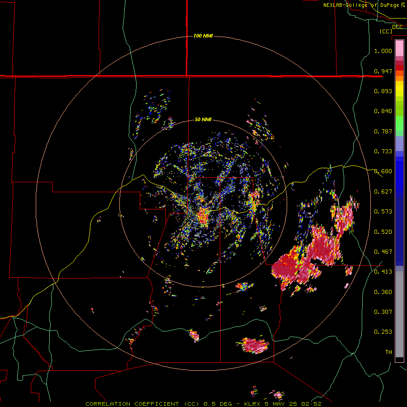407x407 pixels.
Task: Click the 0.253 color scale value
Action: point(383,332)
